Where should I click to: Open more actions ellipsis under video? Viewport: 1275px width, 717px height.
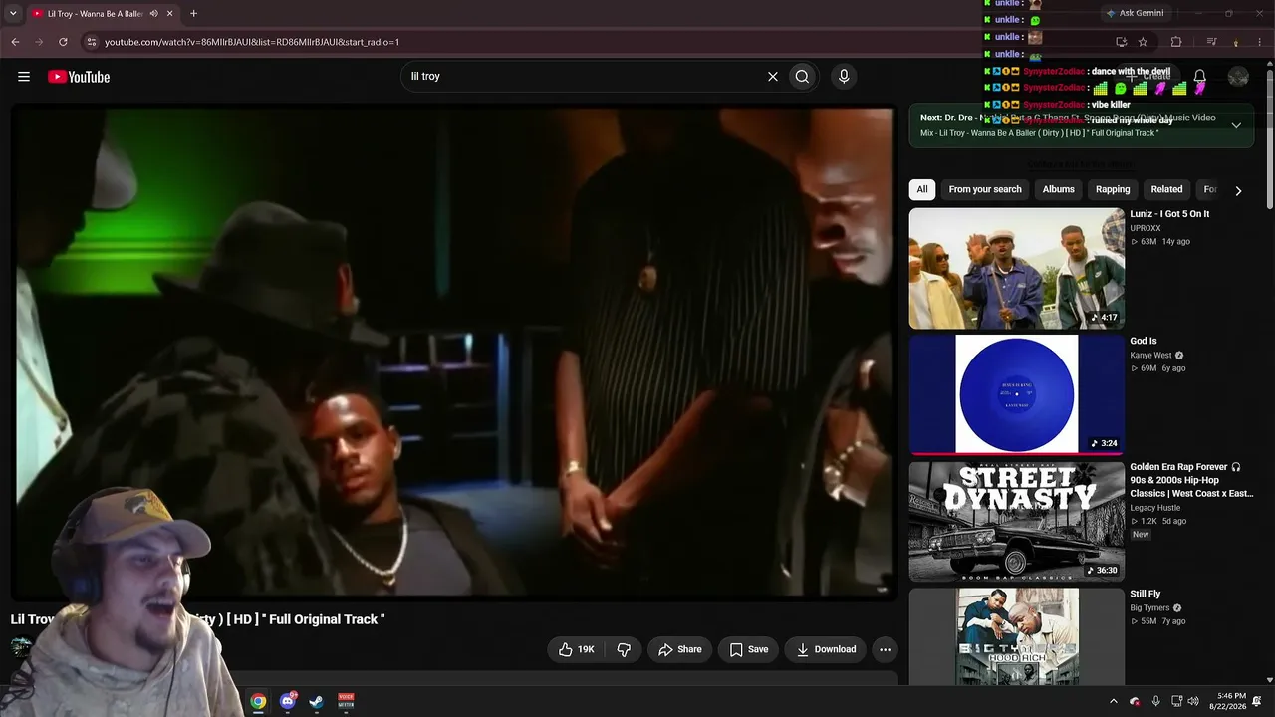885,649
